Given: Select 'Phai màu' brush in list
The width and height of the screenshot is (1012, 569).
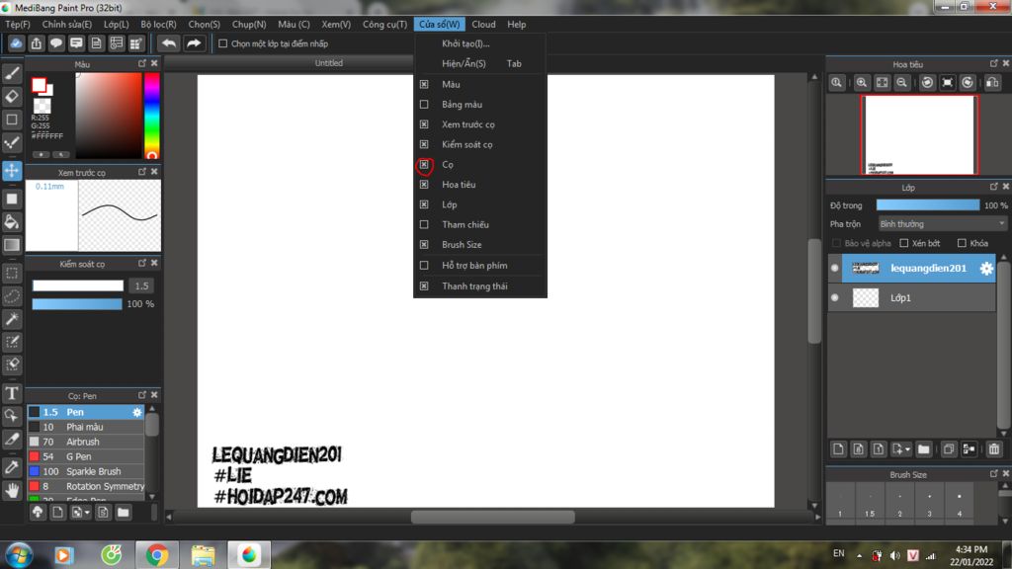Looking at the screenshot, I should [x=86, y=427].
